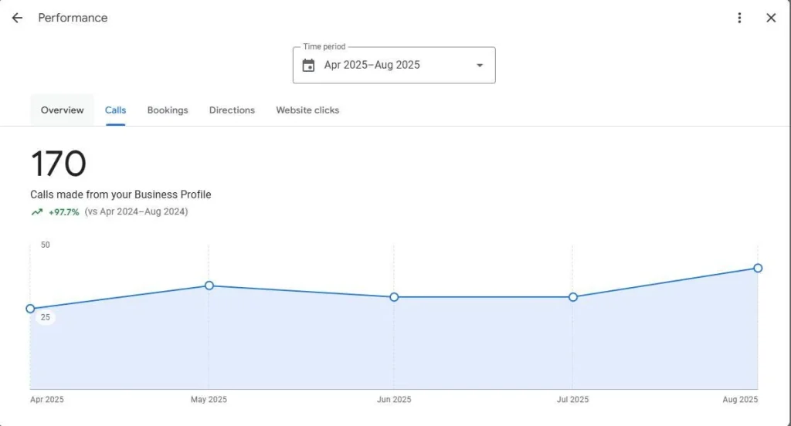Go back using the arrow icon
The width and height of the screenshot is (791, 426).
pos(17,19)
